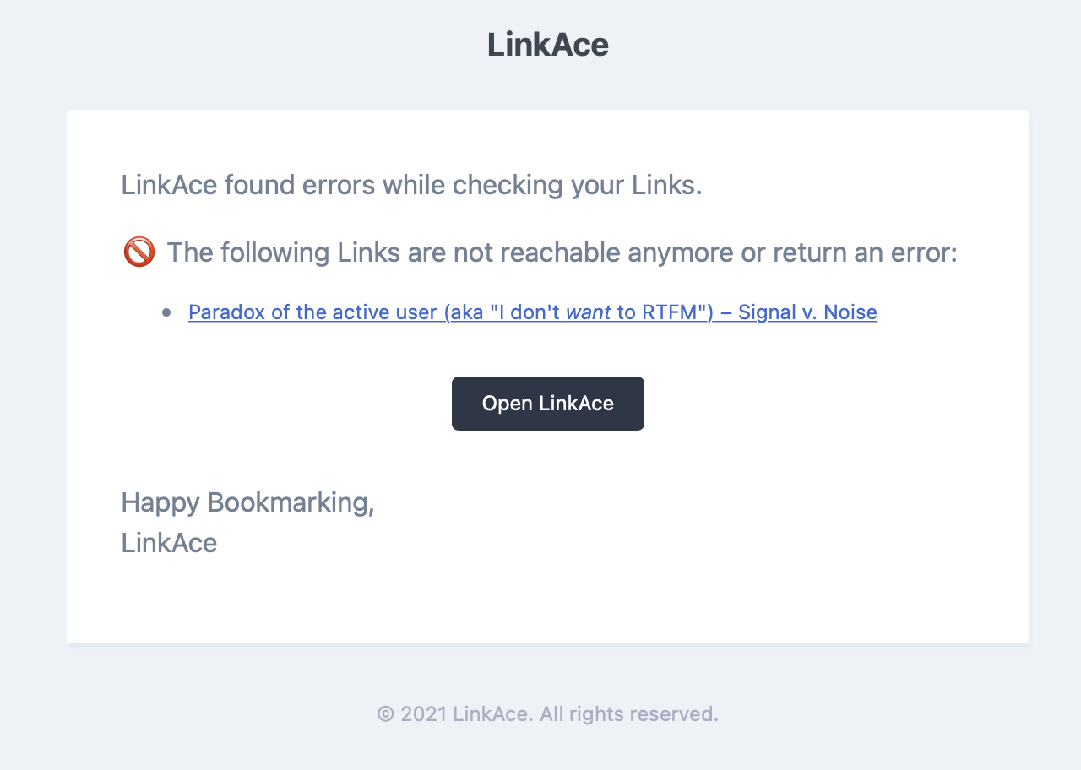Click the dash before 'Signal v. Noise'
The width and height of the screenshot is (1081, 770).
725,312
